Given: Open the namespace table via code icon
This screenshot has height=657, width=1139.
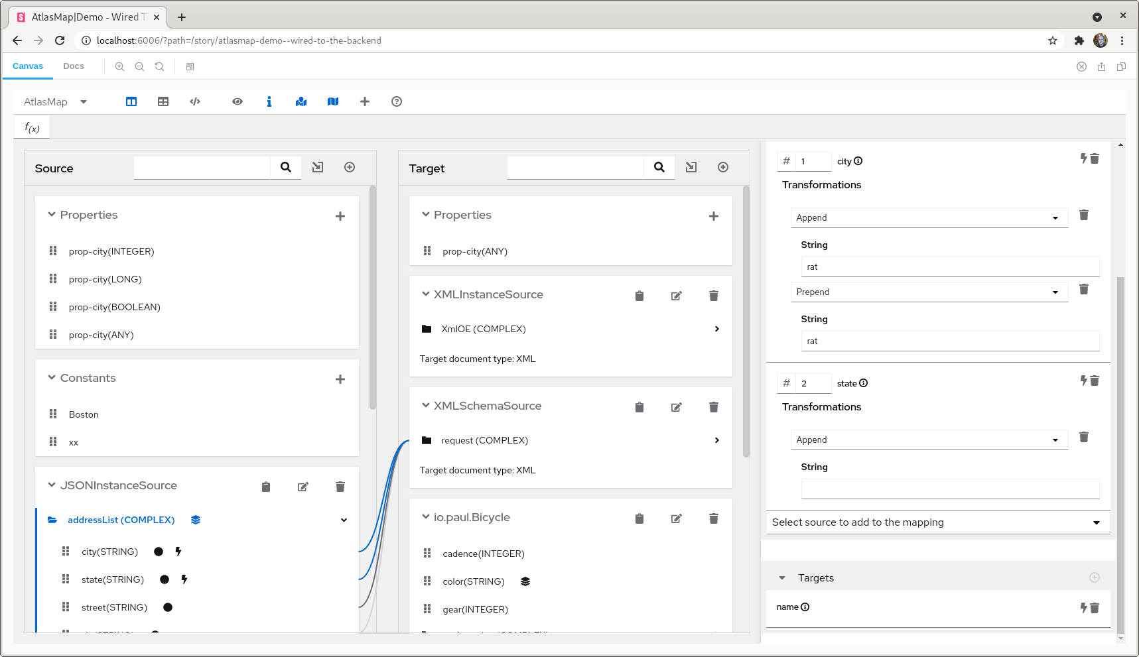Looking at the screenshot, I should click(x=195, y=101).
